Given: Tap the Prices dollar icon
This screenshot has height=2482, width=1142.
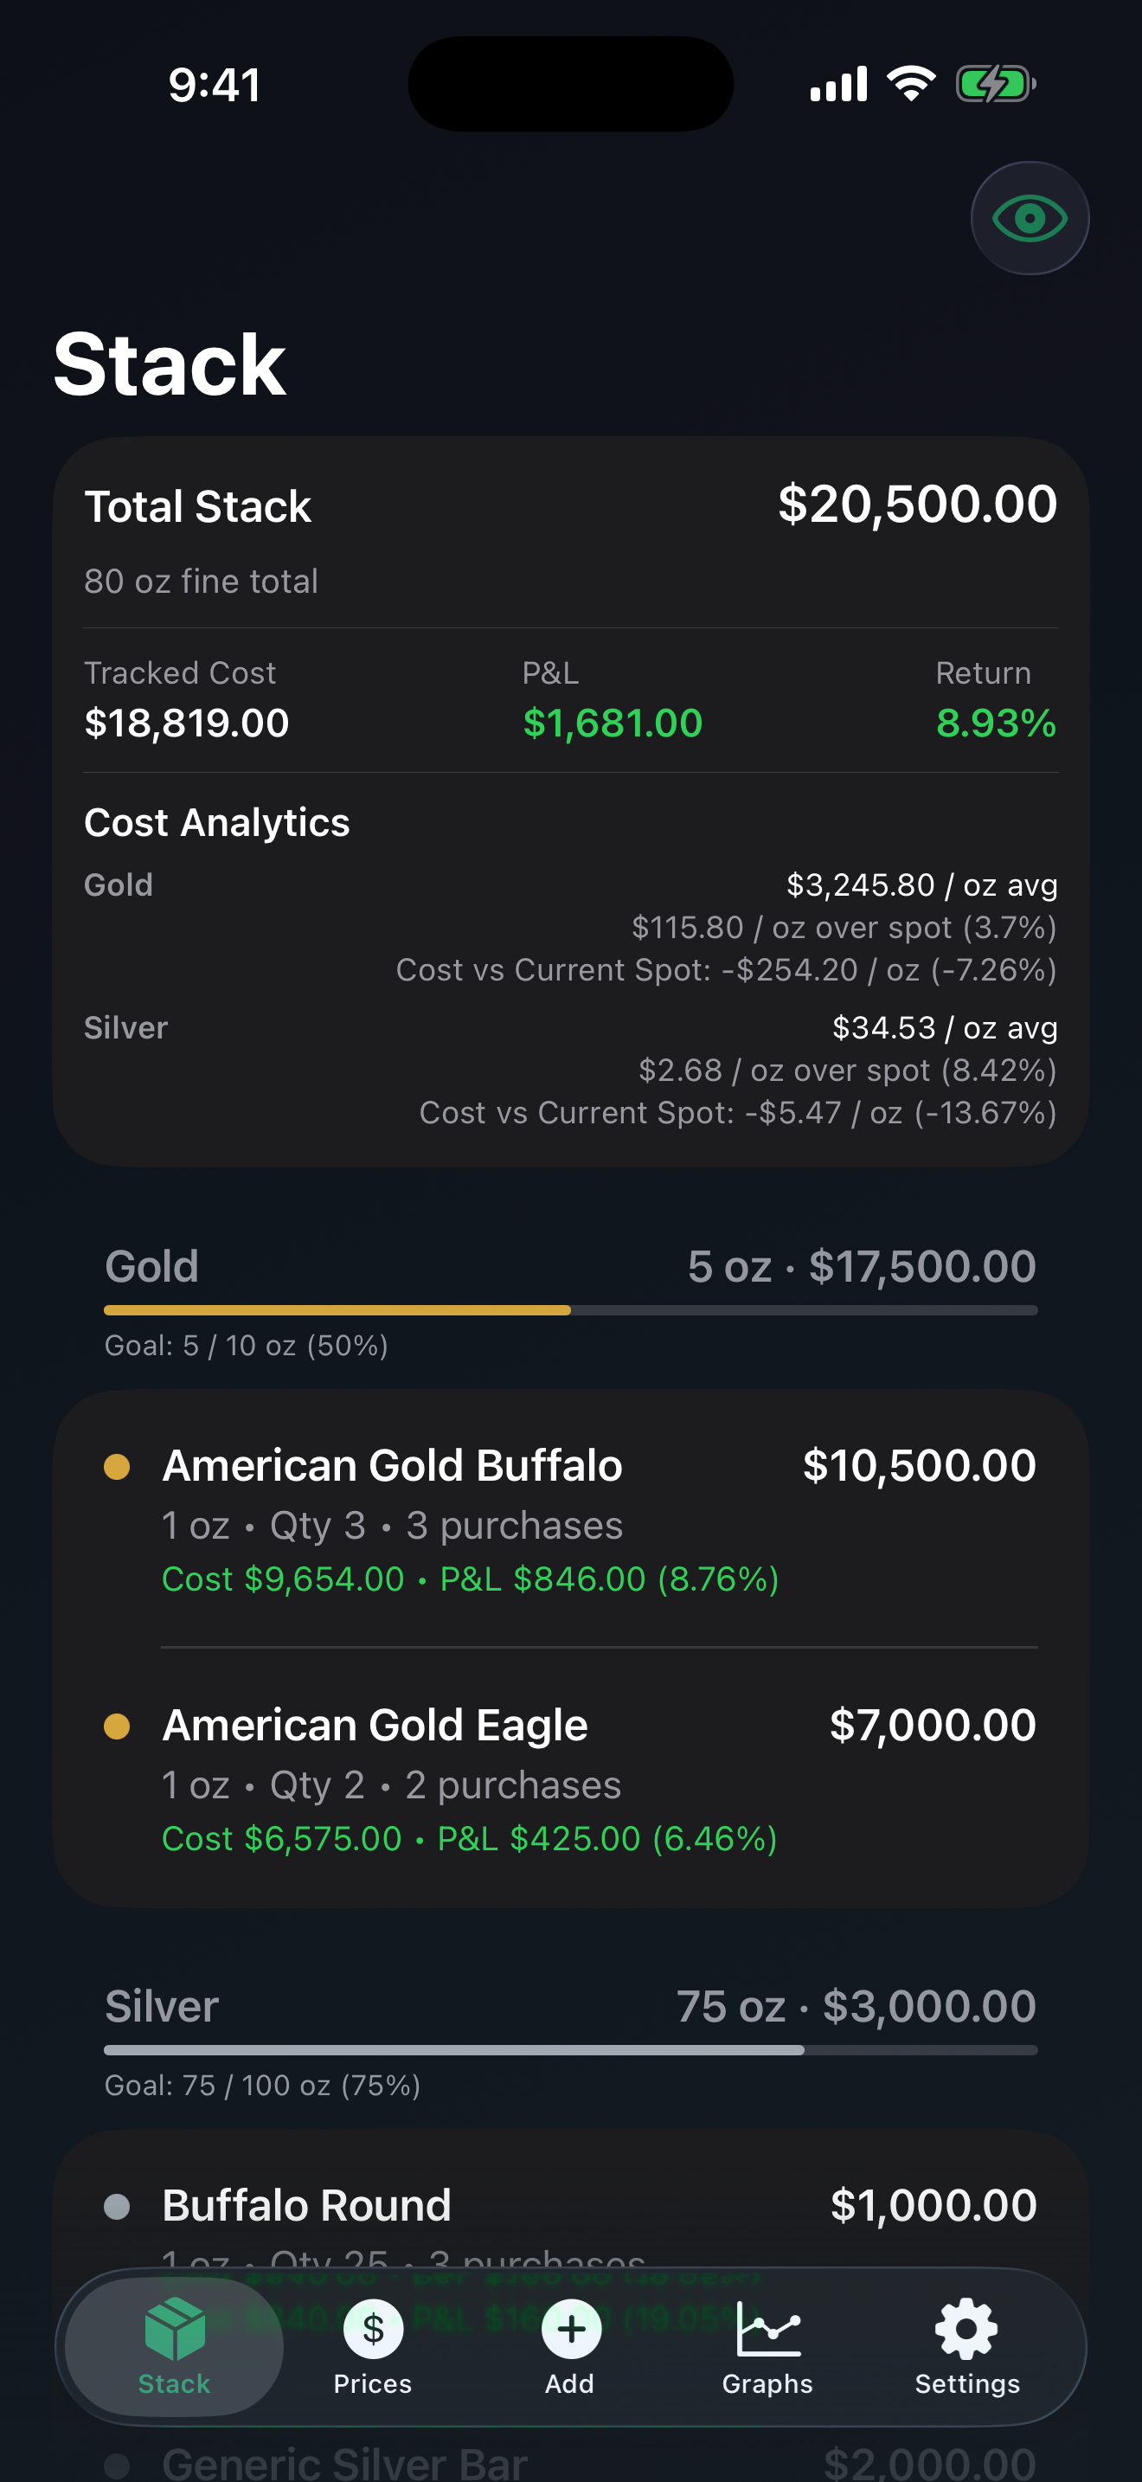Looking at the screenshot, I should (373, 2329).
